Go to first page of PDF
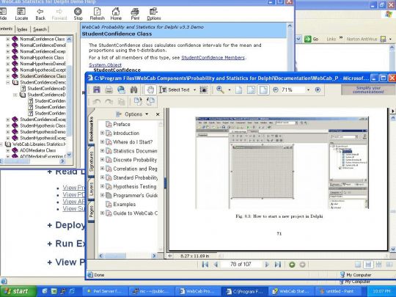This screenshot has width=396, height=297. [205, 265]
